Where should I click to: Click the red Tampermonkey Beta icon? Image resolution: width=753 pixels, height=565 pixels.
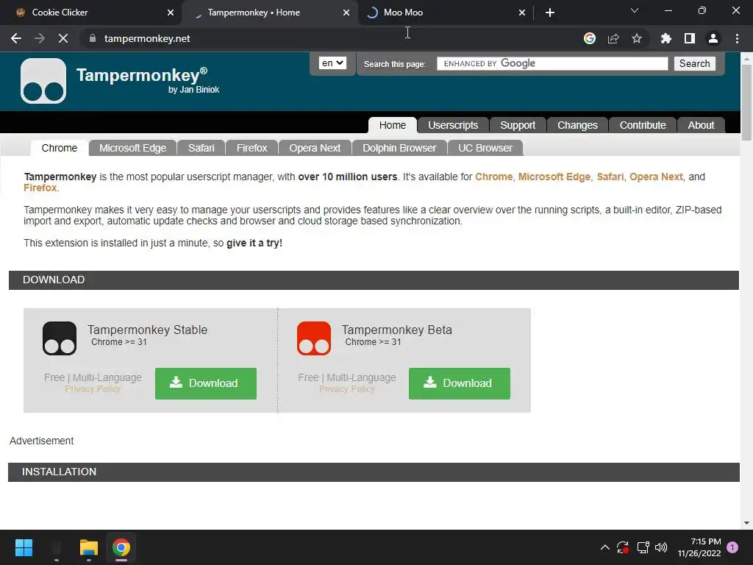[314, 338]
